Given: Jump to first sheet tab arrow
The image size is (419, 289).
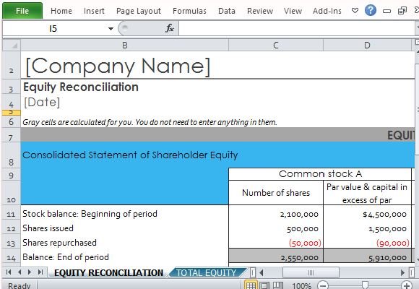Looking at the screenshot, I should tap(9, 272).
